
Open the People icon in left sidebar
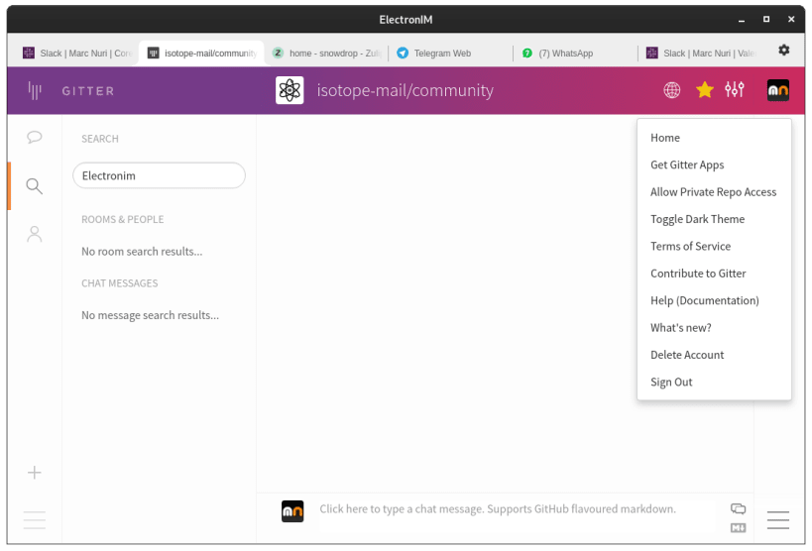34,234
